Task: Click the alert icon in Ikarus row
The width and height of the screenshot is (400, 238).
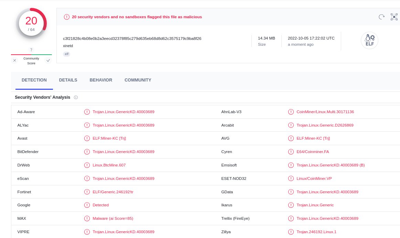Action: click(291, 205)
